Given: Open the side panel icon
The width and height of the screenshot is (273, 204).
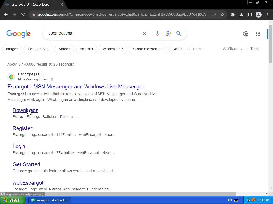Looking at the screenshot, I should [x=250, y=15].
